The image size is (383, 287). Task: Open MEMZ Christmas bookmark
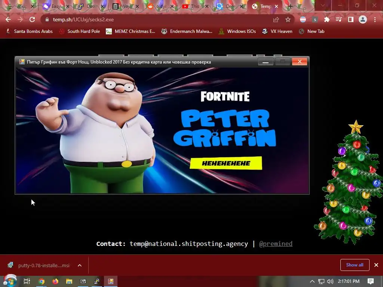[x=131, y=31]
